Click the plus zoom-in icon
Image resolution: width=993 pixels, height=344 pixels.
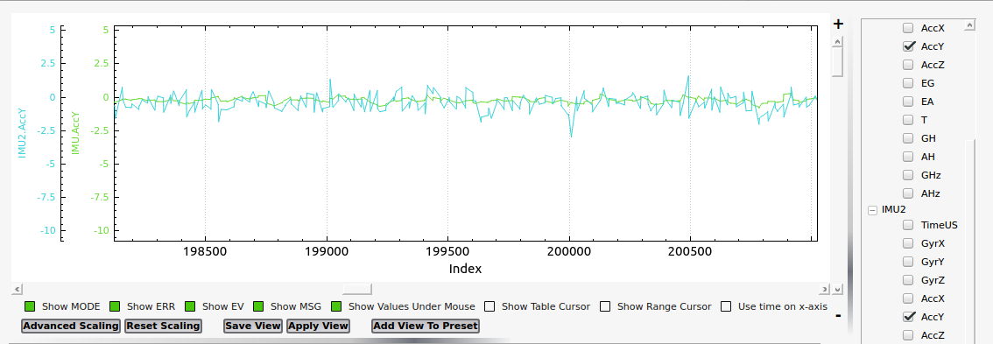pos(839,25)
